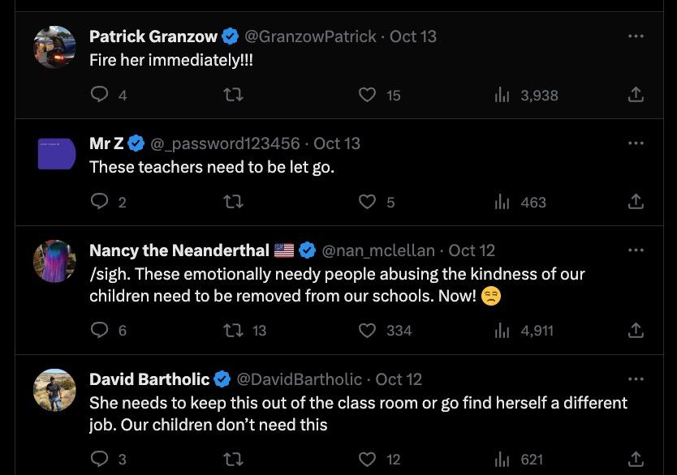Image resolution: width=677 pixels, height=475 pixels.
Task: Like Mr Z's tweet
Action: (x=368, y=202)
